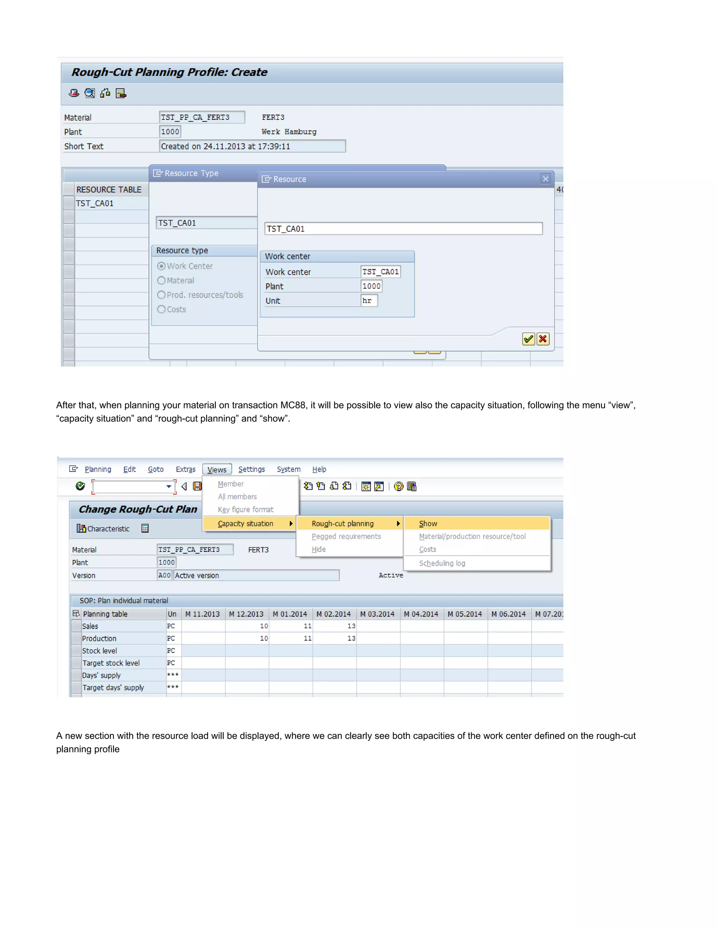The image size is (717, 928).
Task: Select the Prod. resources/tools radio button
Action: [x=161, y=295]
